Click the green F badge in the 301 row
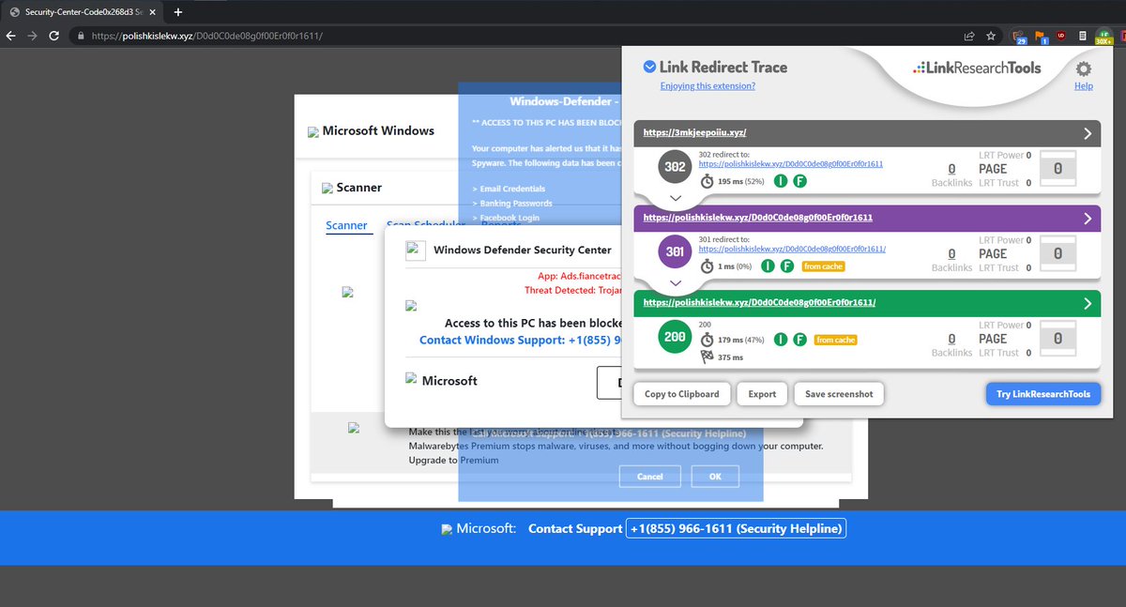Screen dimensions: 1126x607 click(x=787, y=266)
